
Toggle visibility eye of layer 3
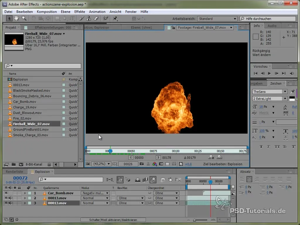pyautogui.click(x=6, y=203)
